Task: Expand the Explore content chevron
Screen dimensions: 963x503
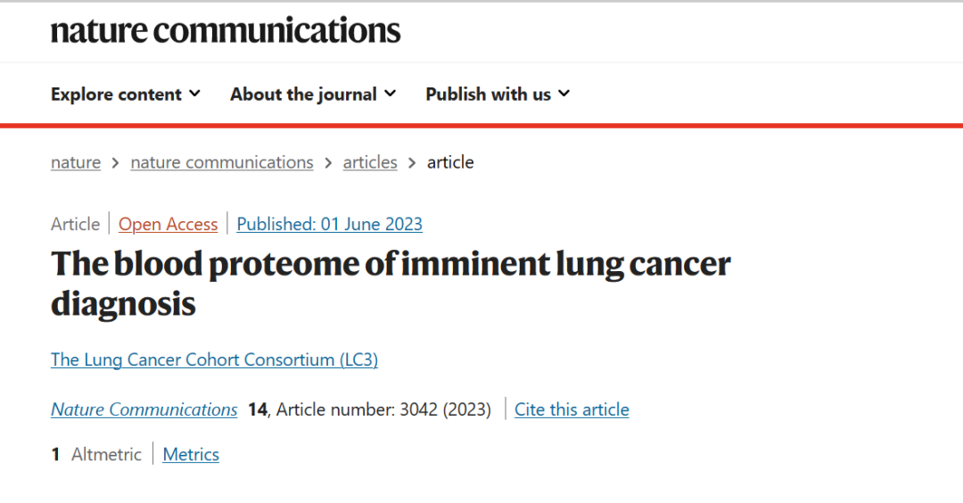Action: (194, 94)
